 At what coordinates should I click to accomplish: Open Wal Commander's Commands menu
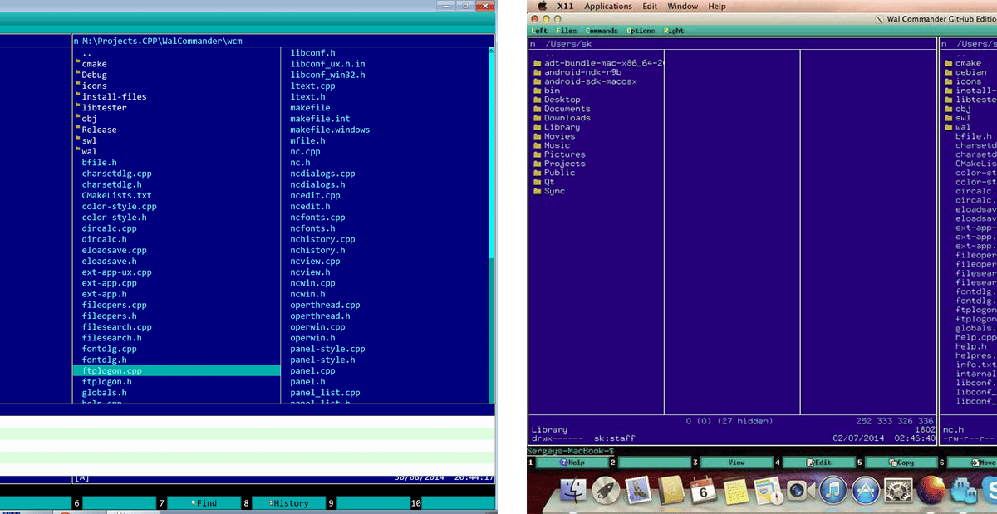point(602,31)
